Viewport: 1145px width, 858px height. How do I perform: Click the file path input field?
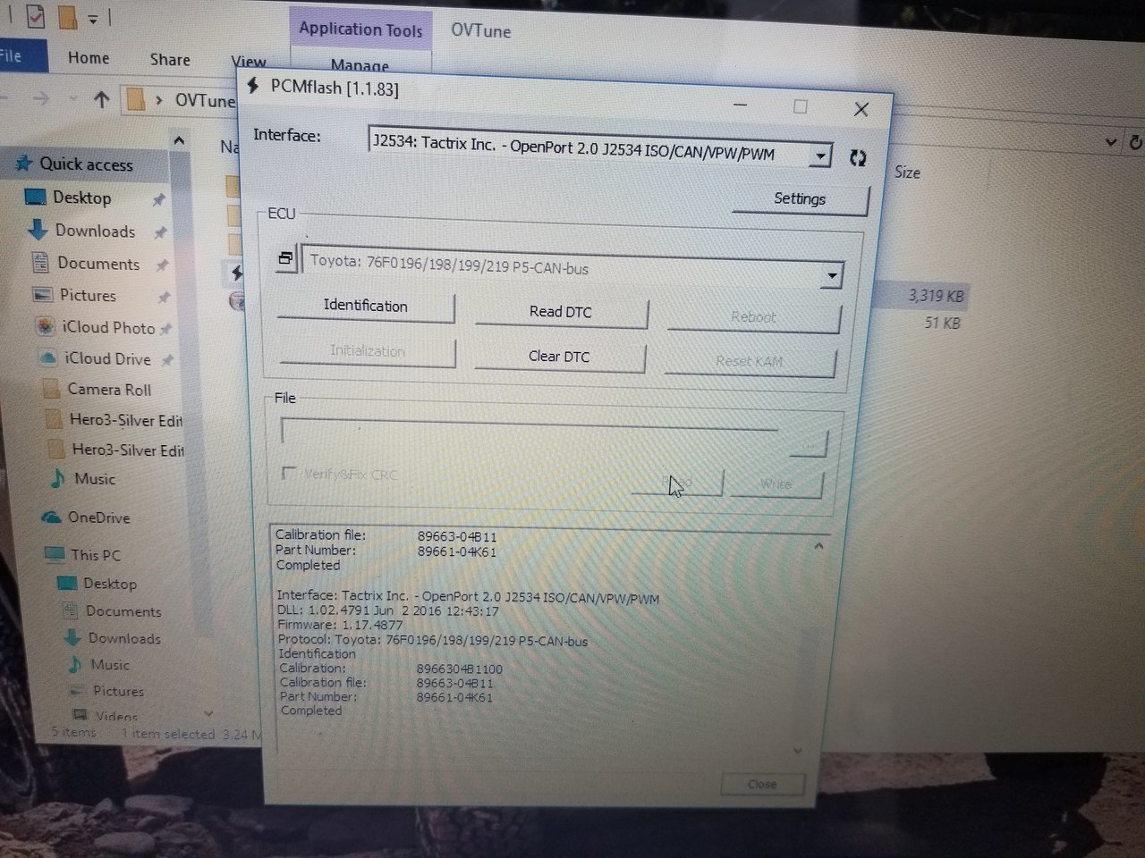coord(530,430)
